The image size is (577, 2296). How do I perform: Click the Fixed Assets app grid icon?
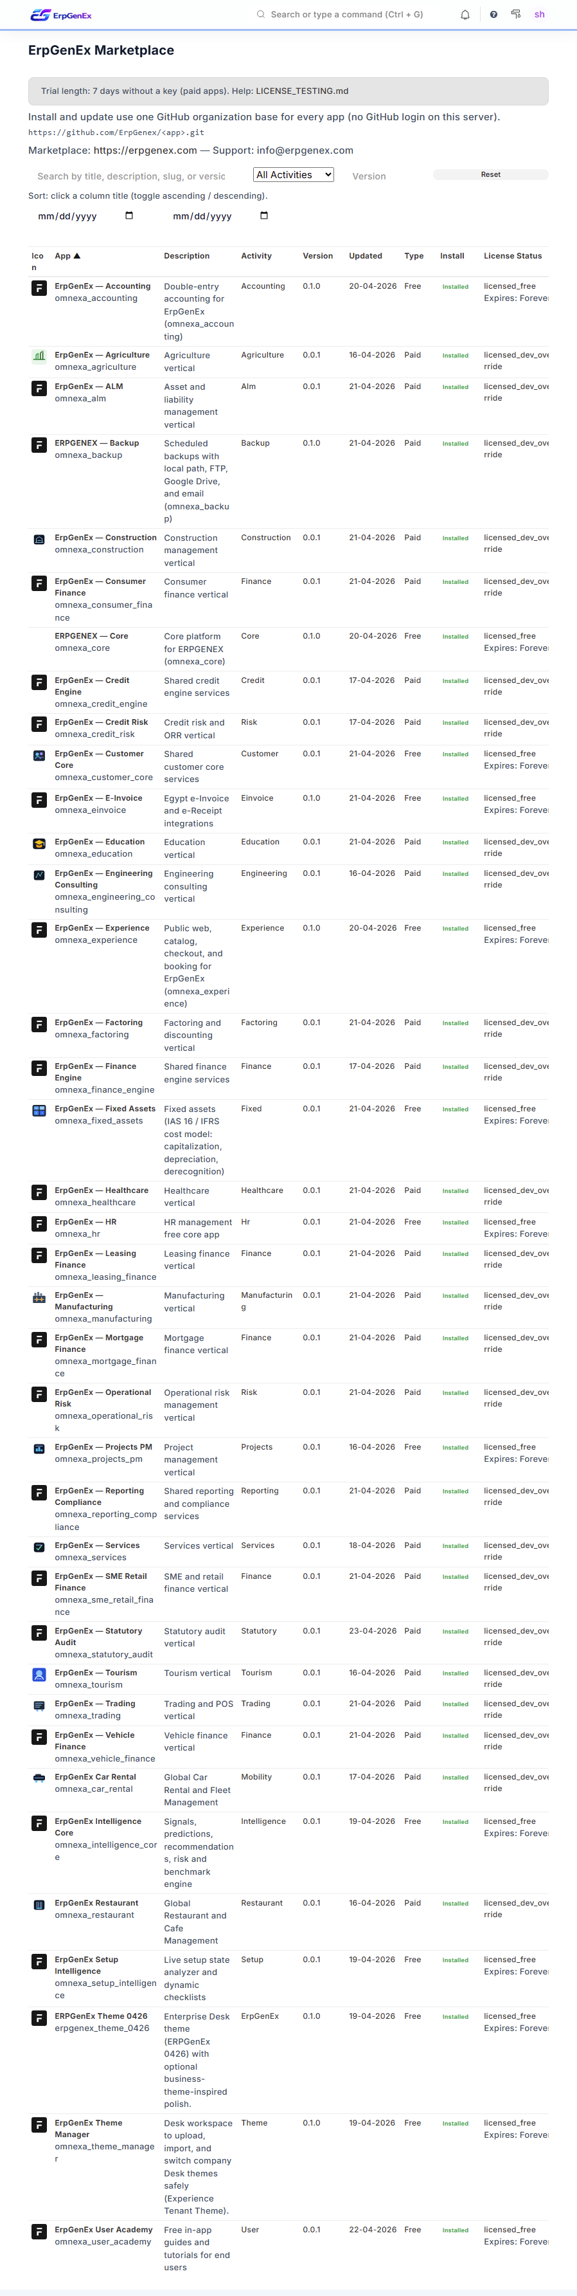pos(39,1111)
